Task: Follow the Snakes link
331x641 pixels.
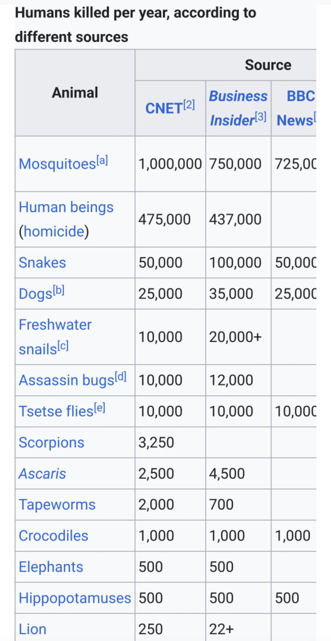Action: click(x=42, y=263)
